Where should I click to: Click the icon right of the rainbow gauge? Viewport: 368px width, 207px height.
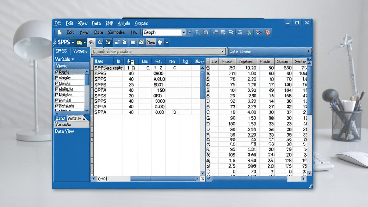[x=100, y=42]
